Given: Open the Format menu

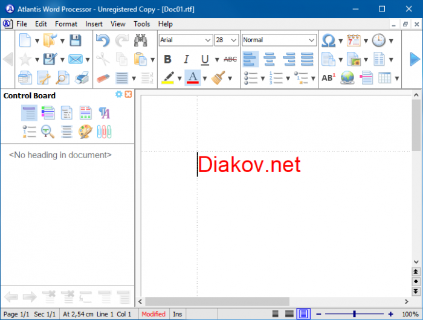Looking at the screenshot, I should tap(66, 24).
